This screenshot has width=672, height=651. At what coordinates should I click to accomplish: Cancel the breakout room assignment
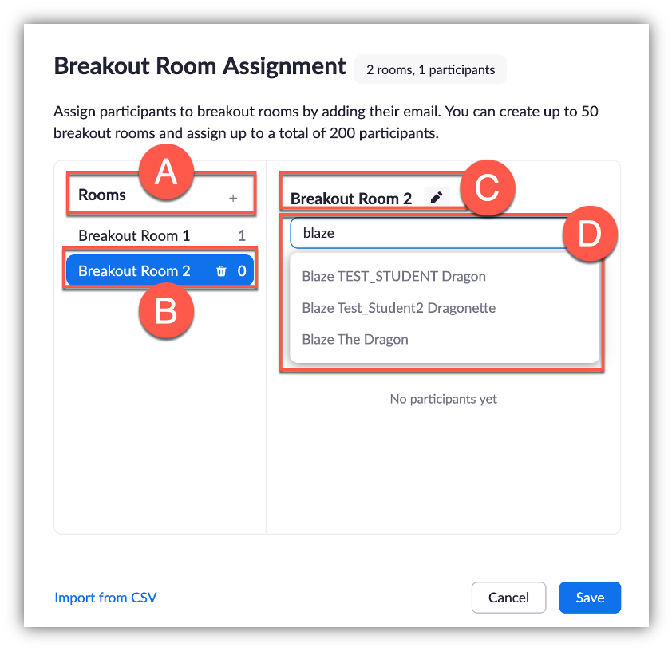508,598
